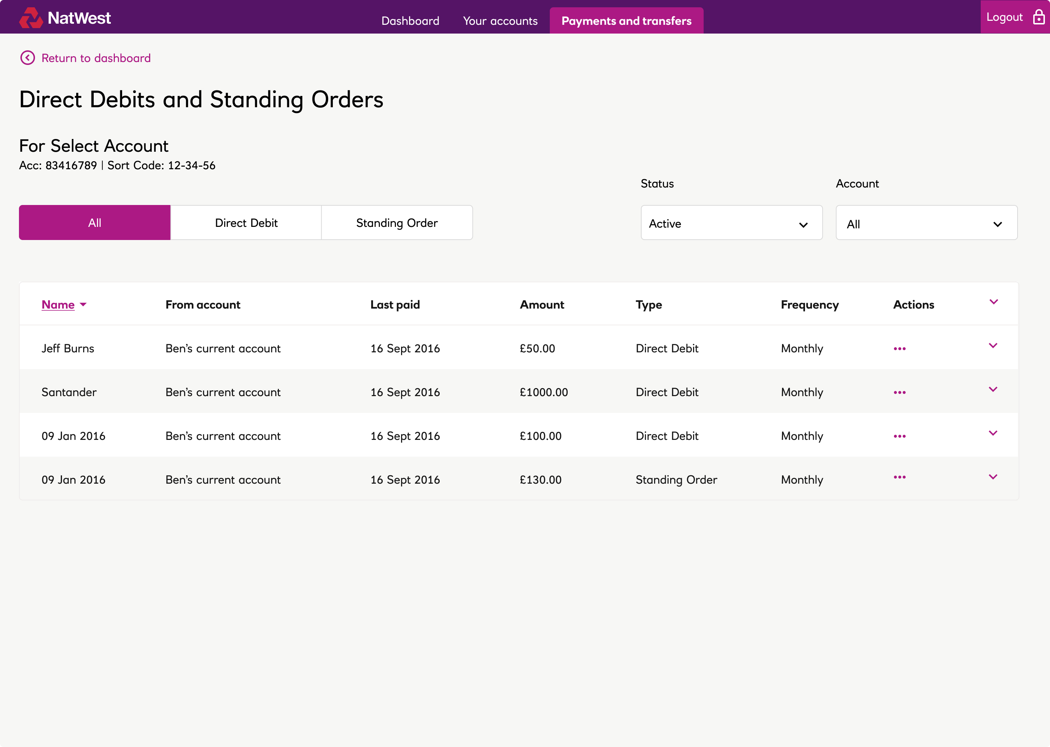The height and width of the screenshot is (747, 1050).
Task: Open Payments and transfers tab
Action: tap(626, 20)
